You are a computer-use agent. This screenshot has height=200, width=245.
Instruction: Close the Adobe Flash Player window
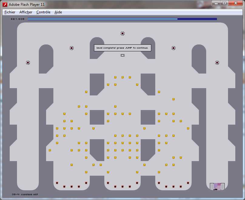[236, 3]
